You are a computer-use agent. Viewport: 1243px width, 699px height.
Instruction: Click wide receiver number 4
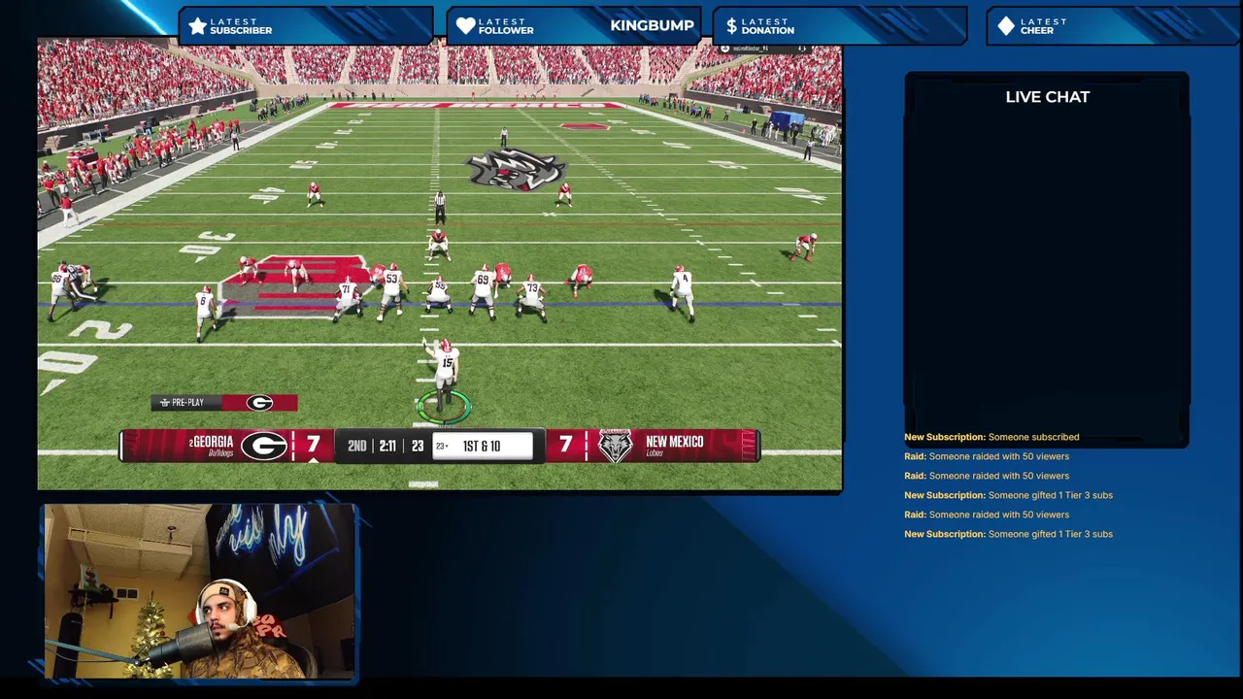[684, 291]
